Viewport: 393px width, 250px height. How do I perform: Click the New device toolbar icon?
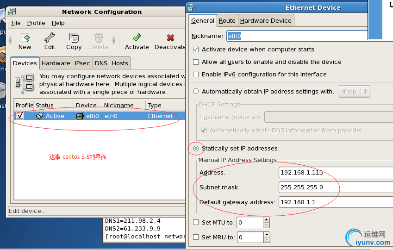[25, 37]
